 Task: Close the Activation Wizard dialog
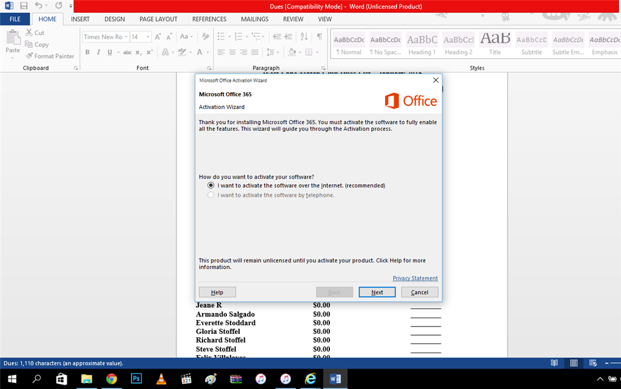click(x=435, y=80)
